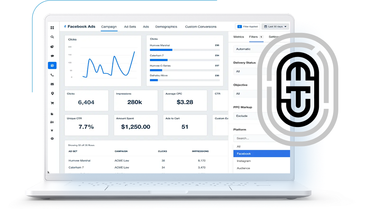Screen dimensions: 365x211
Task: Select Facebook in the Platform list
Action: pyautogui.click(x=262, y=154)
